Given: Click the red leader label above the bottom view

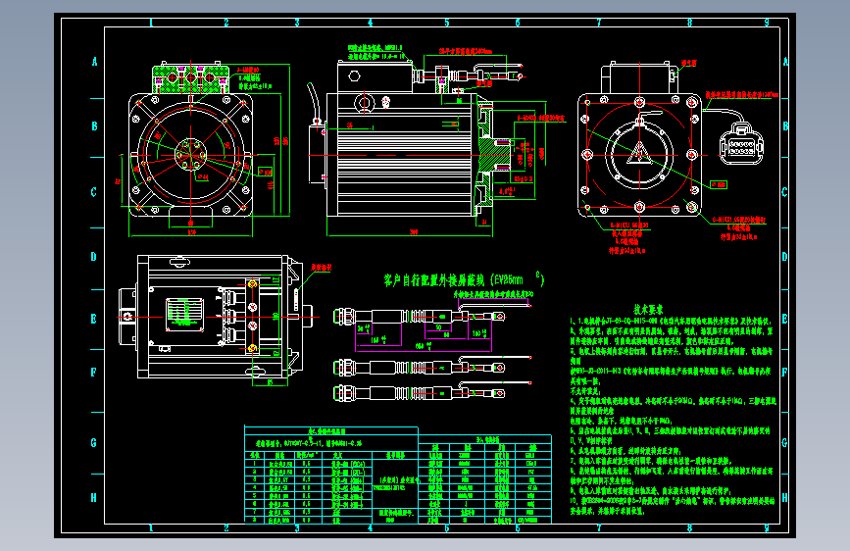Looking at the screenshot, I should (321, 268).
